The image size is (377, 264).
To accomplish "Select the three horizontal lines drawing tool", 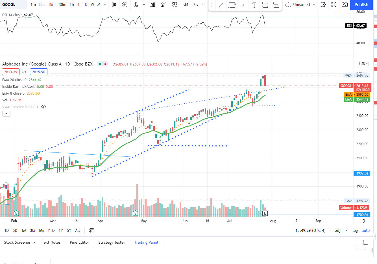I will [x=232, y=5].
